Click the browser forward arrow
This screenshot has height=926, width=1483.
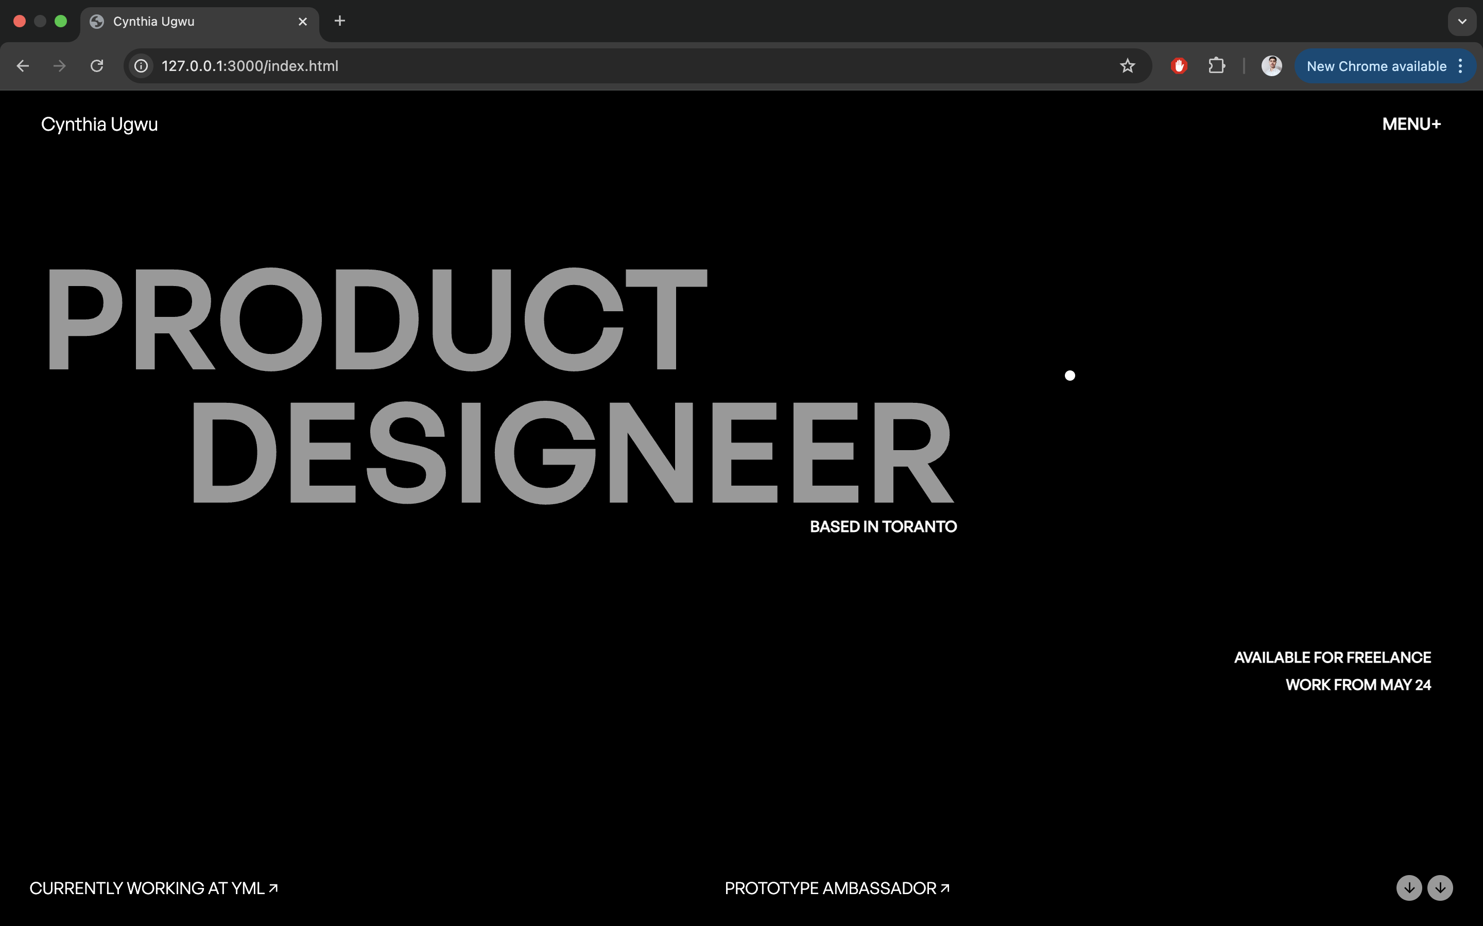pyautogui.click(x=59, y=66)
